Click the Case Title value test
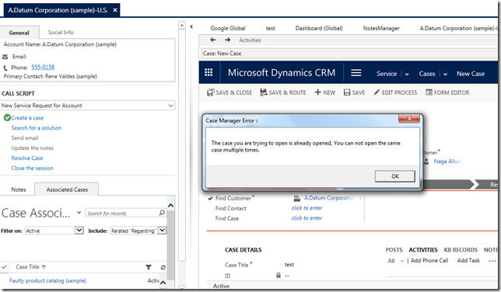Screen dimensions: 501x292 289,265
